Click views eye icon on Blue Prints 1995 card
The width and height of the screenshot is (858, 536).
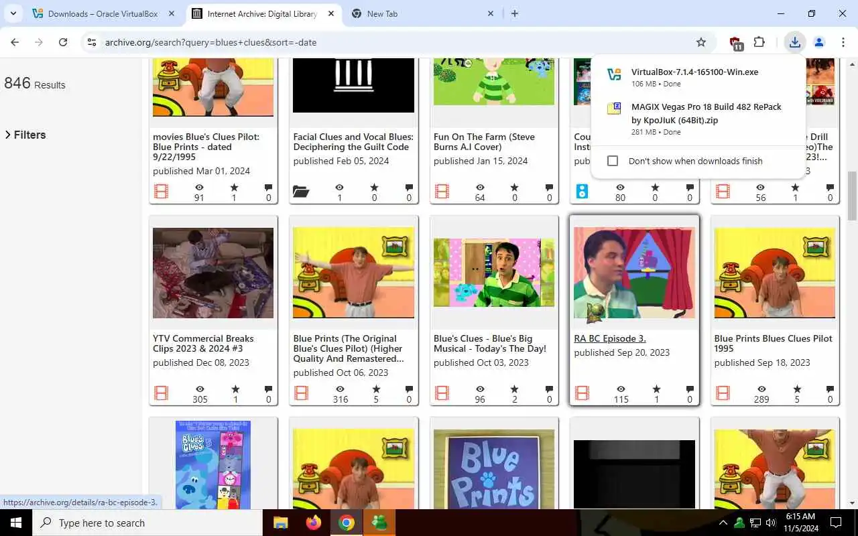click(761, 389)
